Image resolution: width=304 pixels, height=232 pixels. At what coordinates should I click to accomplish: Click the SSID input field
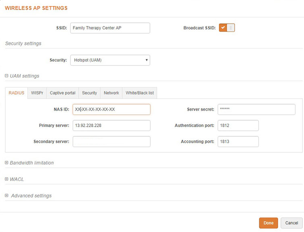click(110, 28)
